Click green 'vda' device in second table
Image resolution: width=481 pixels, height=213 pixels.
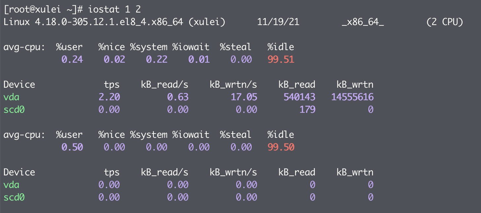tap(11, 185)
